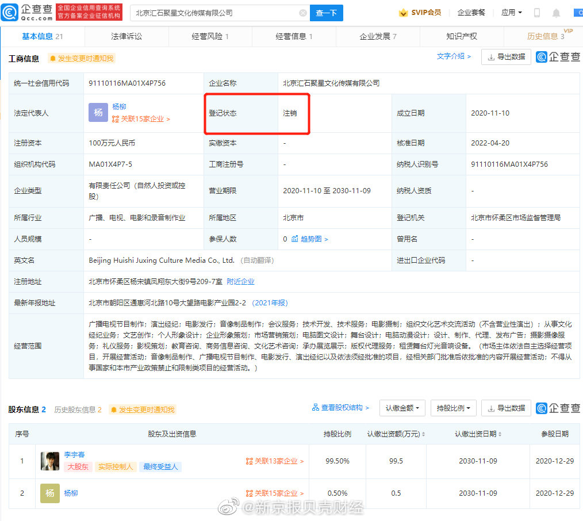
Task: Click 发生变更时通知我 beside 股东信息
Action: (143, 410)
